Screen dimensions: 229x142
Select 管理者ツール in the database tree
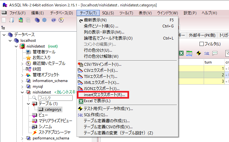point(44,52)
